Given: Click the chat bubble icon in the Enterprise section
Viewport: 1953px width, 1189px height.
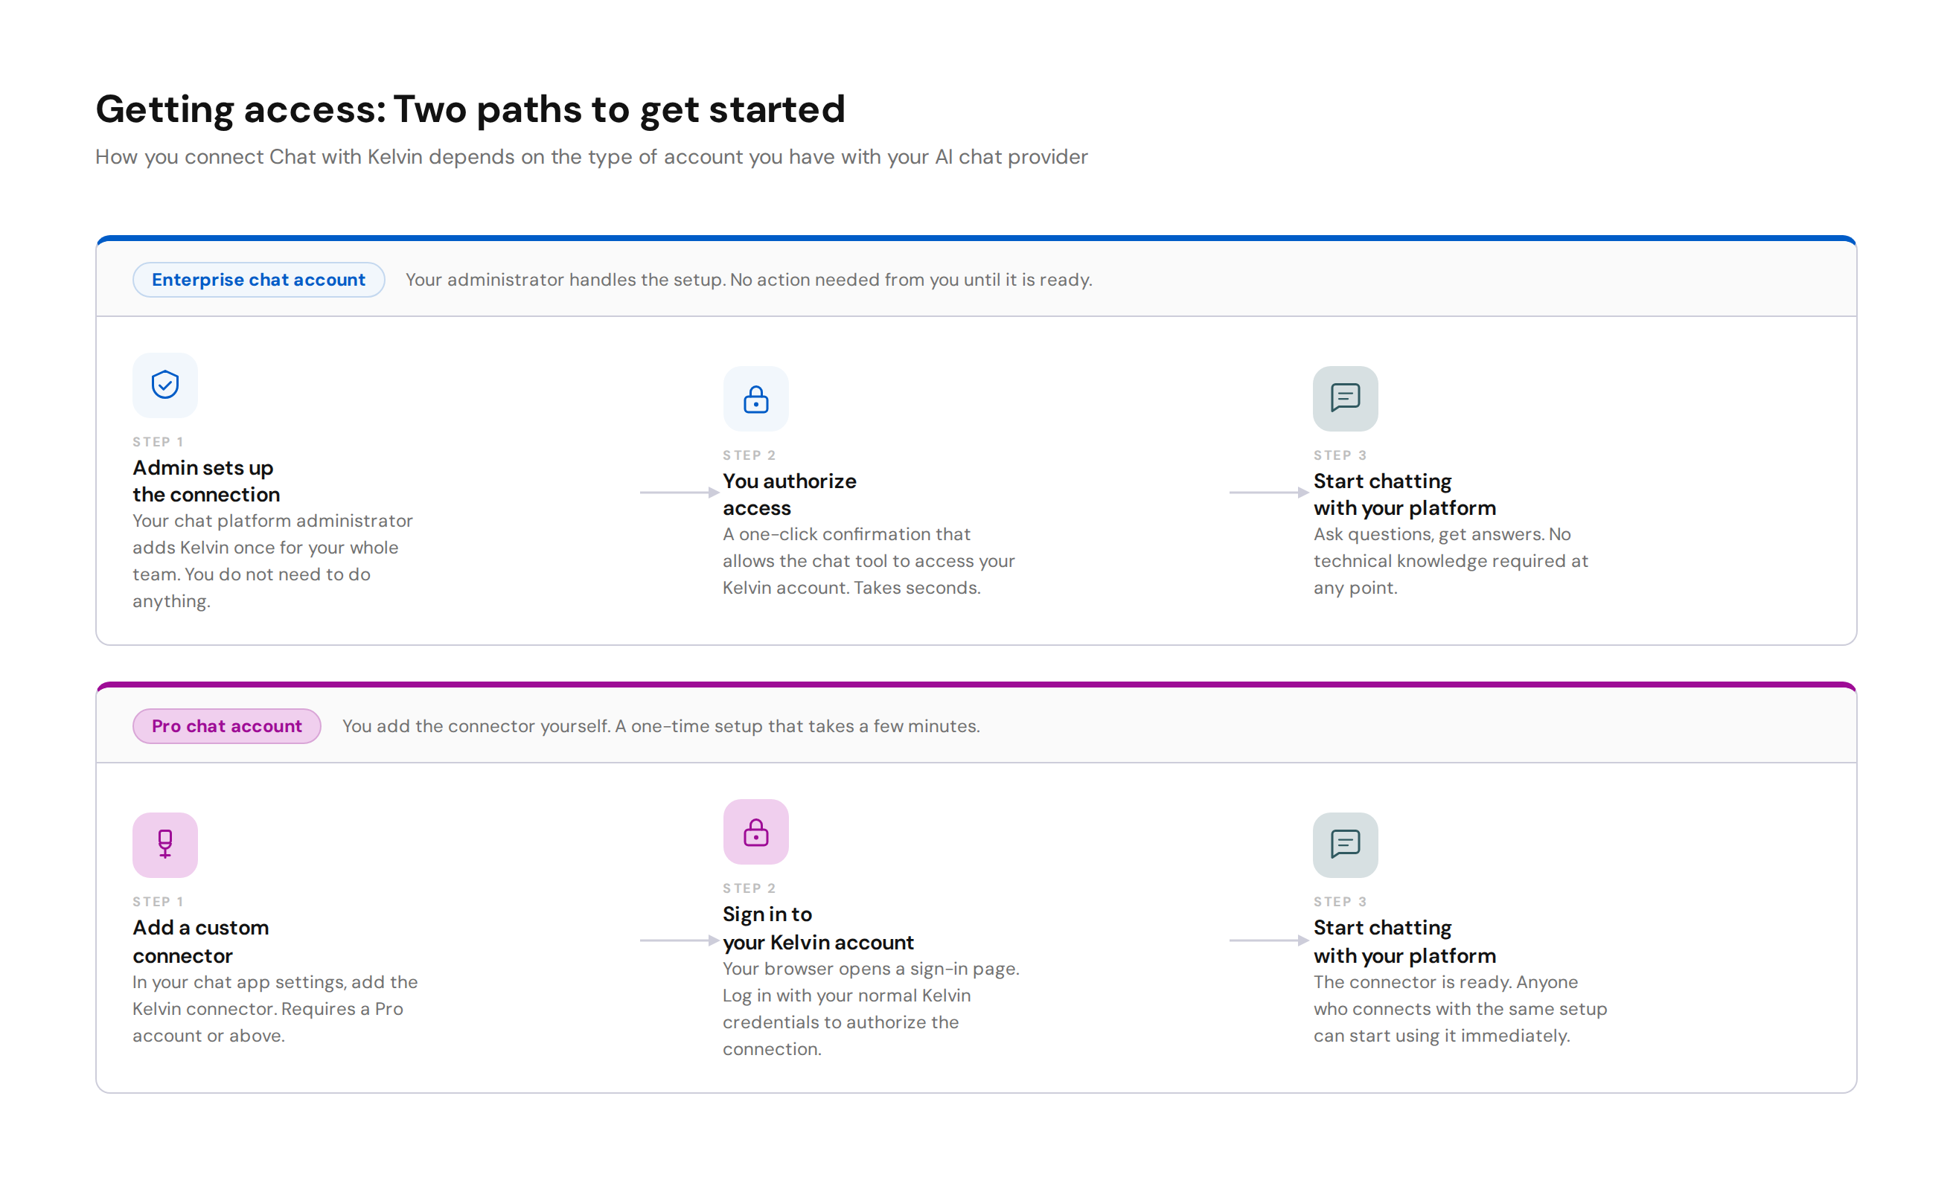Looking at the screenshot, I should [x=1345, y=399].
